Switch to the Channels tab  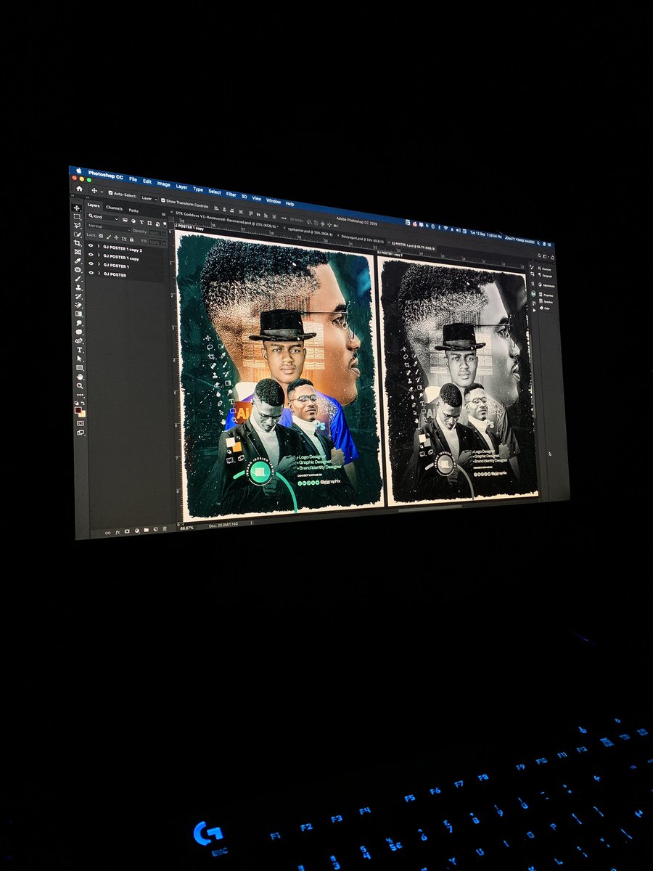pyautogui.click(x=114, y=208)
